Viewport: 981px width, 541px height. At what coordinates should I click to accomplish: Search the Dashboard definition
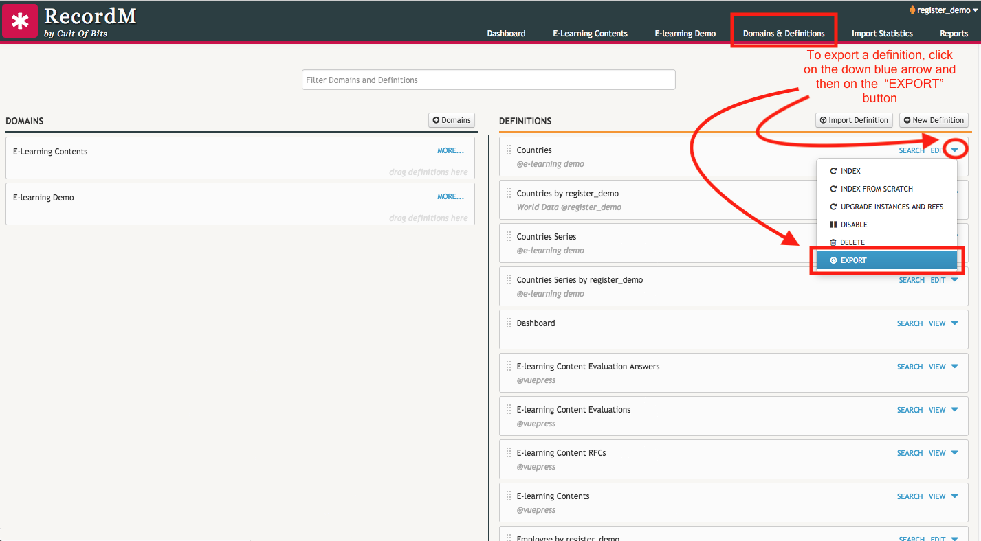pos(910,323)
